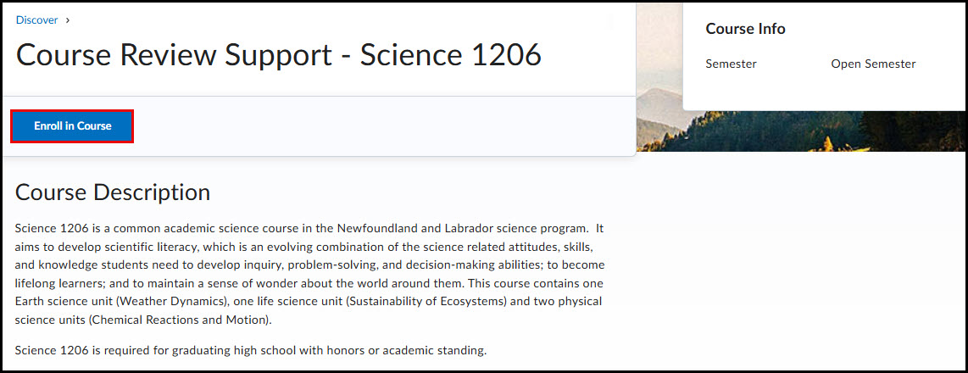Click the Open Semester value
This screenshot has height=373, width=968.
873,64
